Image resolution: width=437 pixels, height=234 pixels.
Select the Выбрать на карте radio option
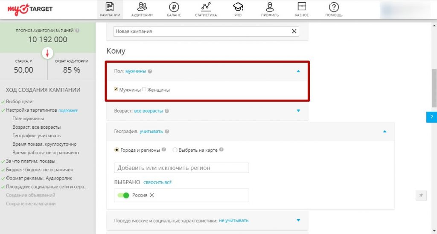click(175, 150)
